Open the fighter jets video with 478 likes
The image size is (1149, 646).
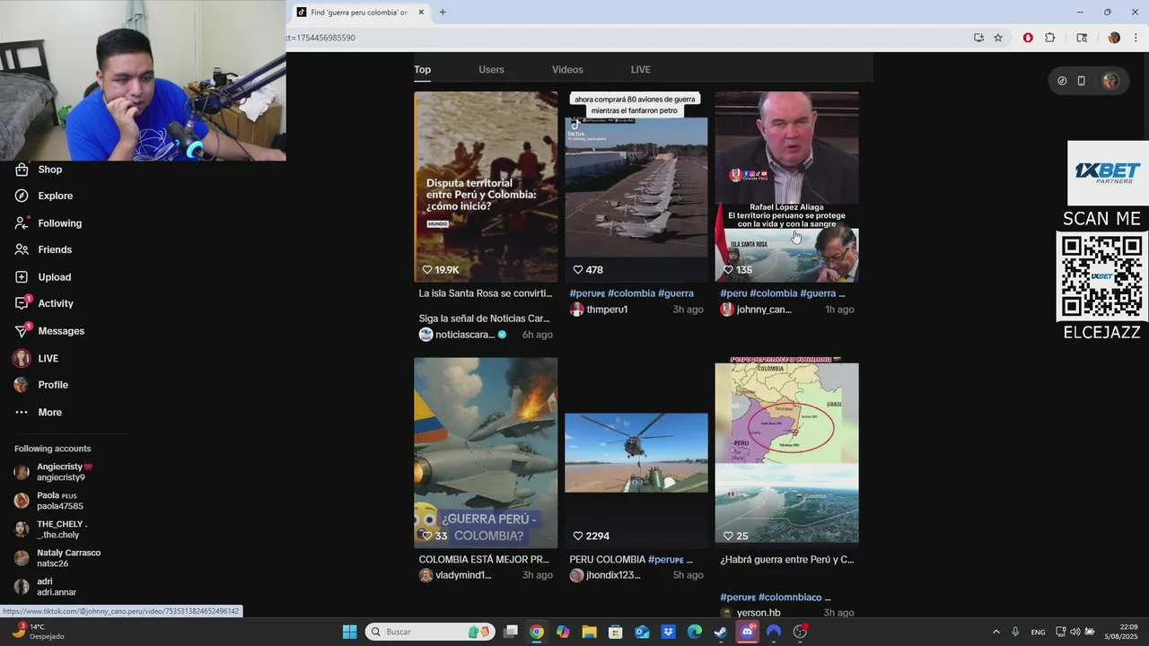(636, 187)
